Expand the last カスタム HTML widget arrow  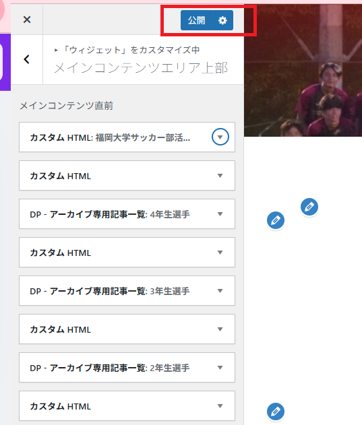pos(220,406)
